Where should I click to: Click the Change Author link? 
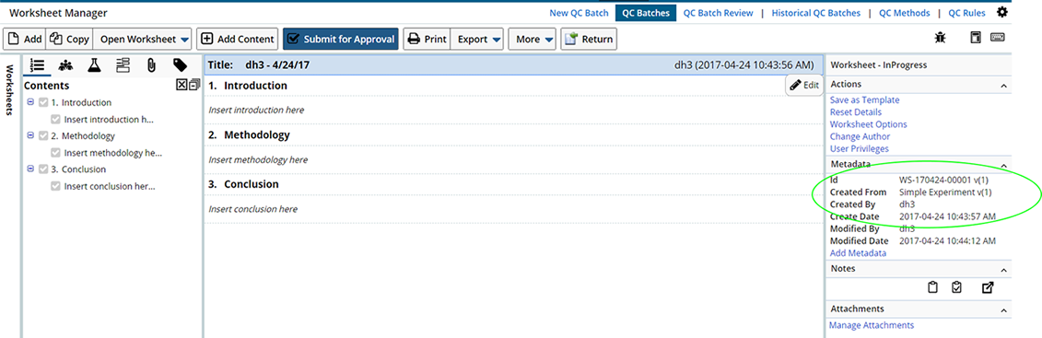coord(860,136)
